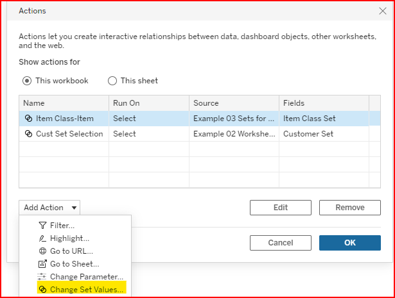Click the set icon beside Cust Set Selection
This screenshot has height=298, width=395.
28,134
